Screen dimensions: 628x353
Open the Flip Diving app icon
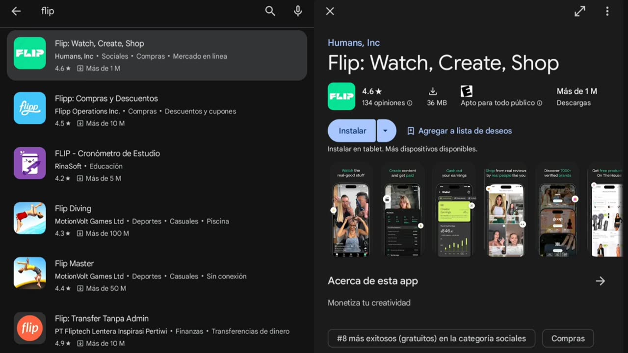tap(30, 218)
